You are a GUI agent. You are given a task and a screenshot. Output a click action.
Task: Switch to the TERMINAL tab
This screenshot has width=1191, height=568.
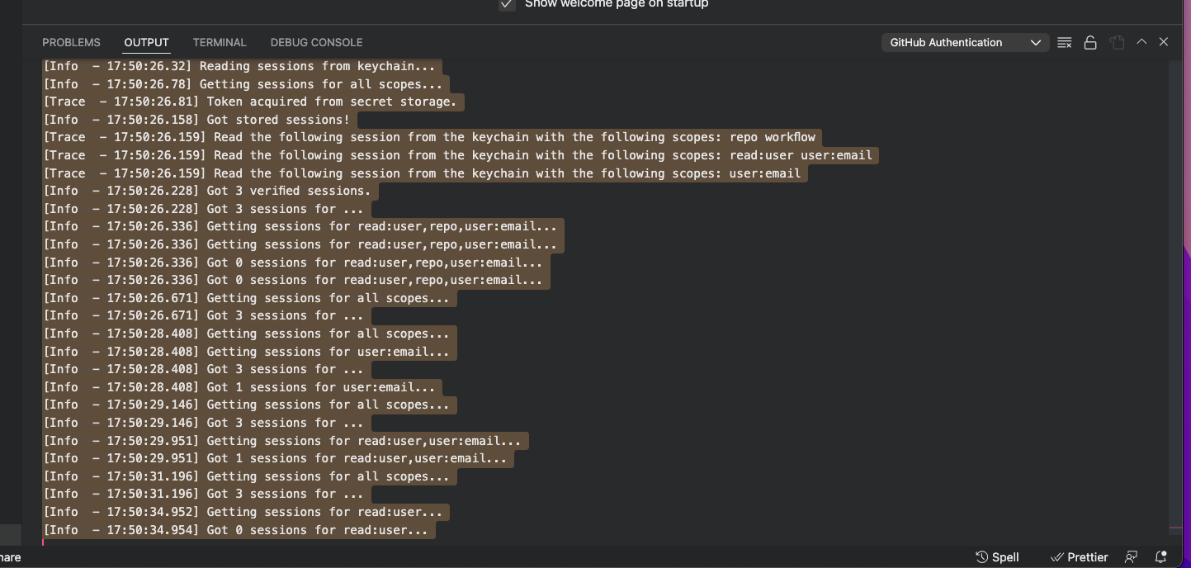pos(220,42)
